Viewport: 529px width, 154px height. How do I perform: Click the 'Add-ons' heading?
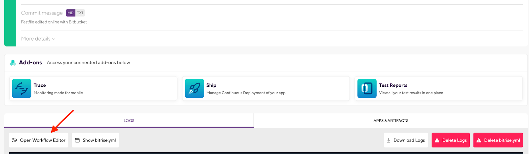pyautogui.click(x=30, y=62)
